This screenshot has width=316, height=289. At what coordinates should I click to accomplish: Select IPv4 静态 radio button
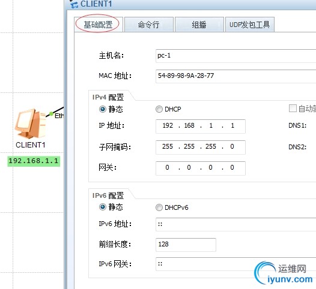point(103,109)
